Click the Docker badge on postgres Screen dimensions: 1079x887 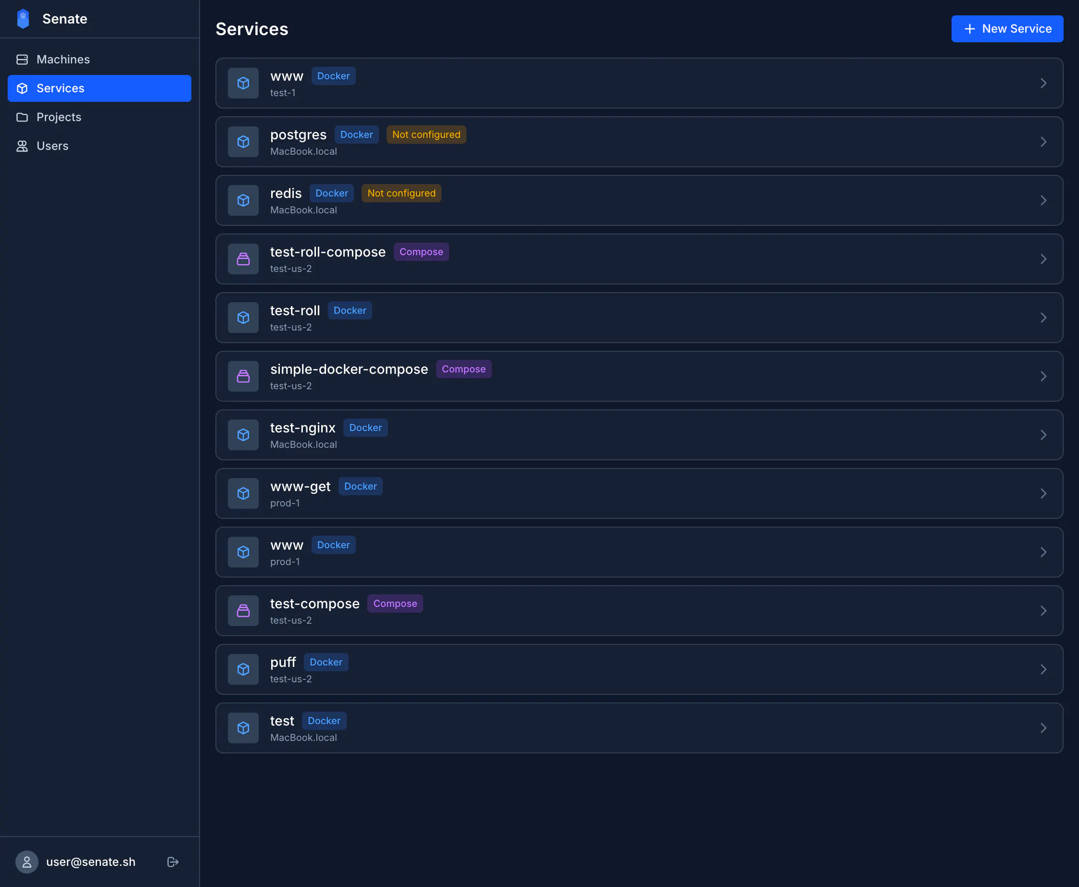tap(356, 135)
